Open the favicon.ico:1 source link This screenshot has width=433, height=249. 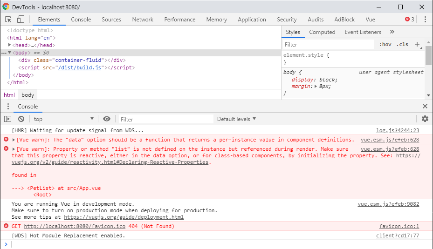[399, 226]
